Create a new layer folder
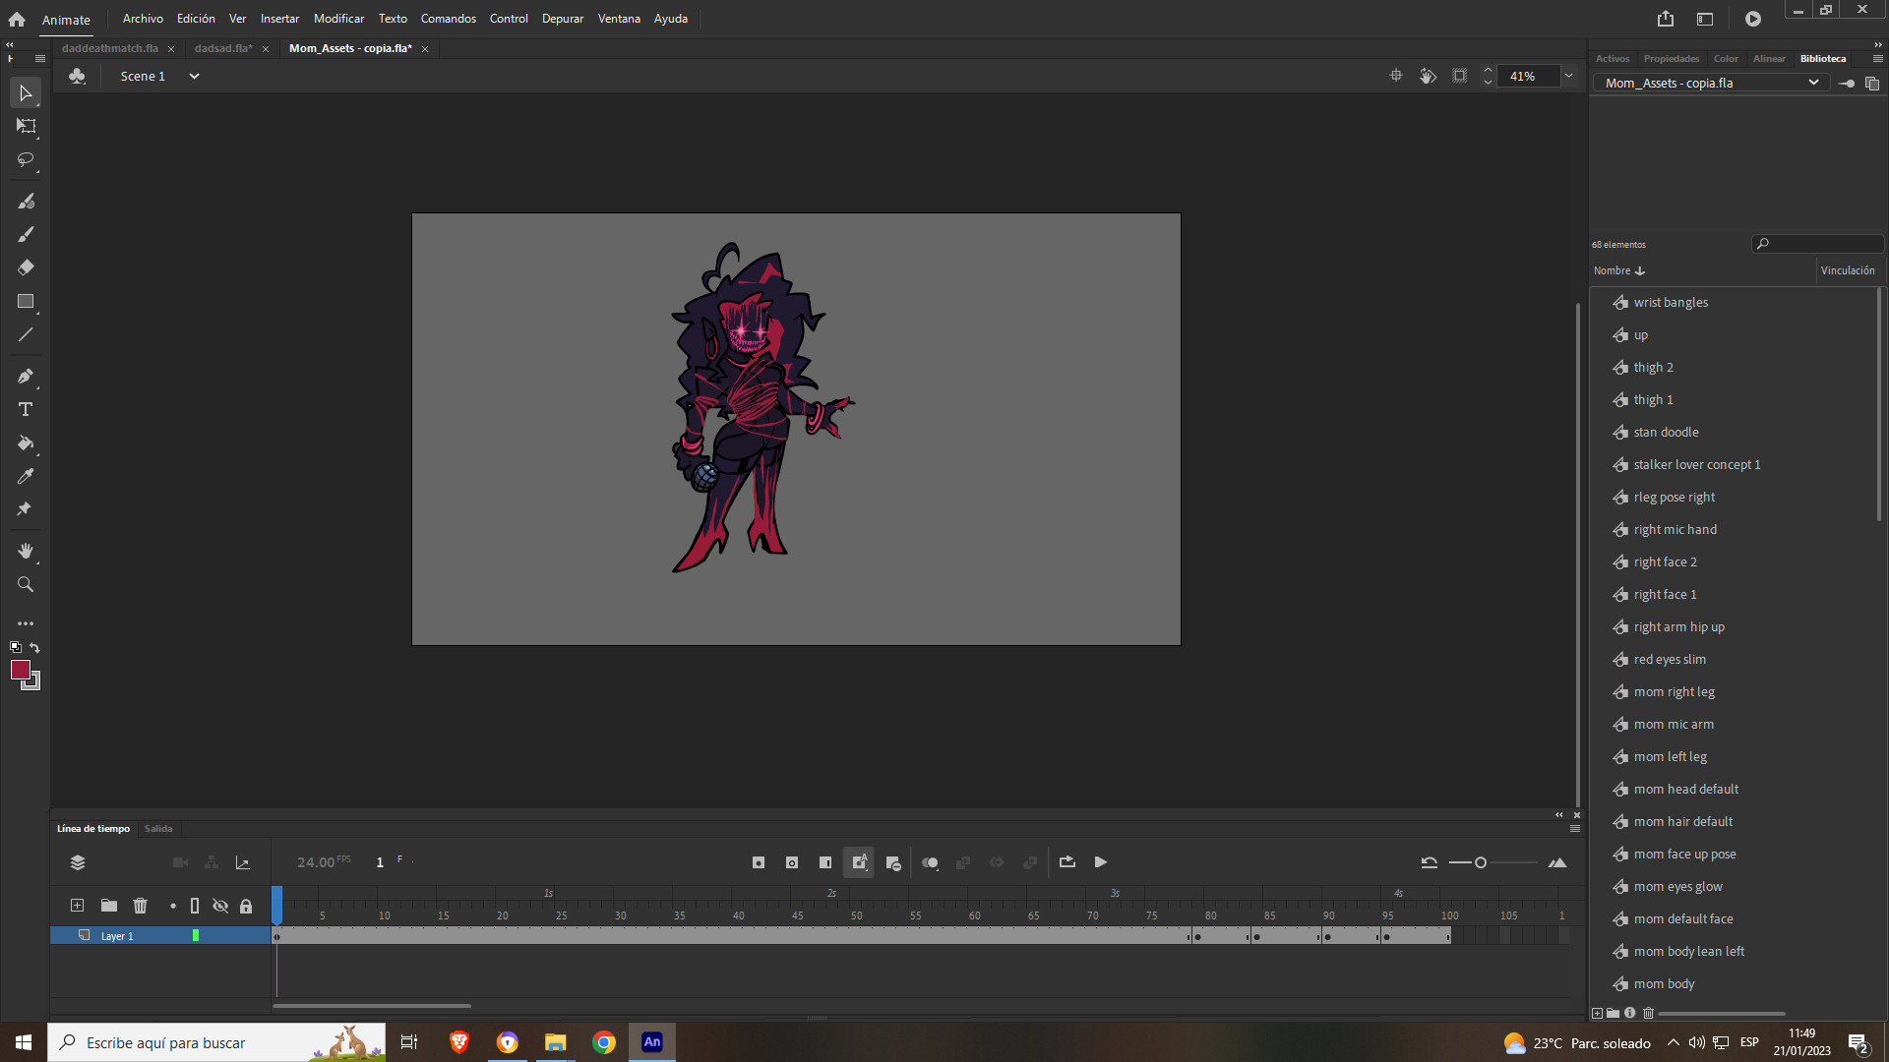 tap(108, 905)
